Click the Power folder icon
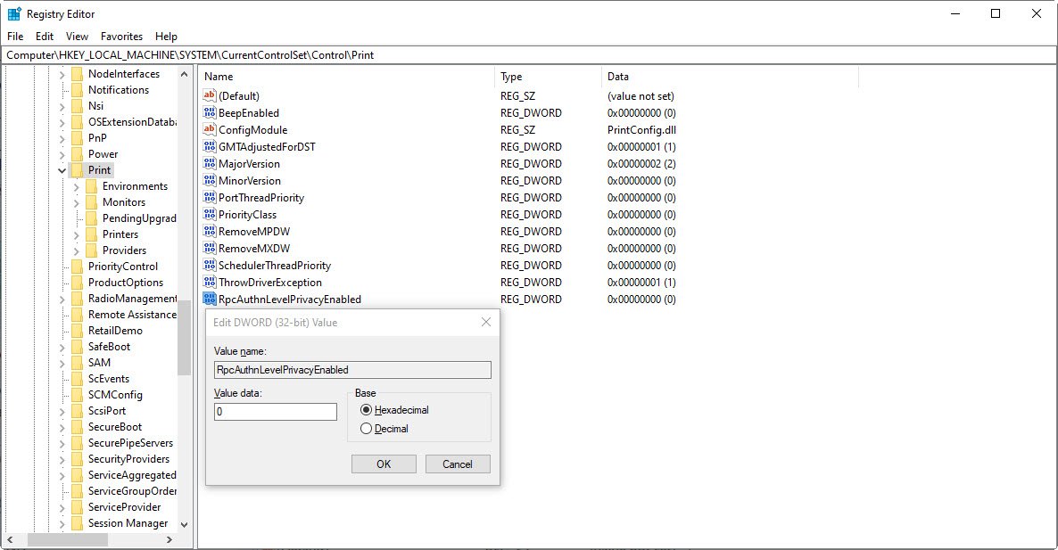The image size is (1058, 550). 77,153
